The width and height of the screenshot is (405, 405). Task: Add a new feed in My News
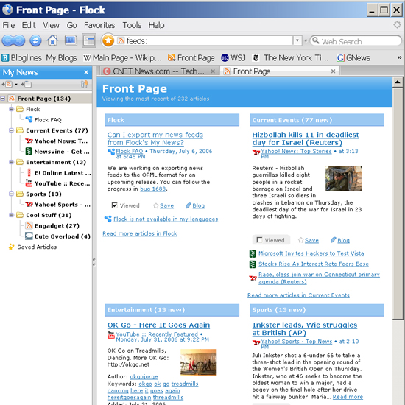pos(7,85)
